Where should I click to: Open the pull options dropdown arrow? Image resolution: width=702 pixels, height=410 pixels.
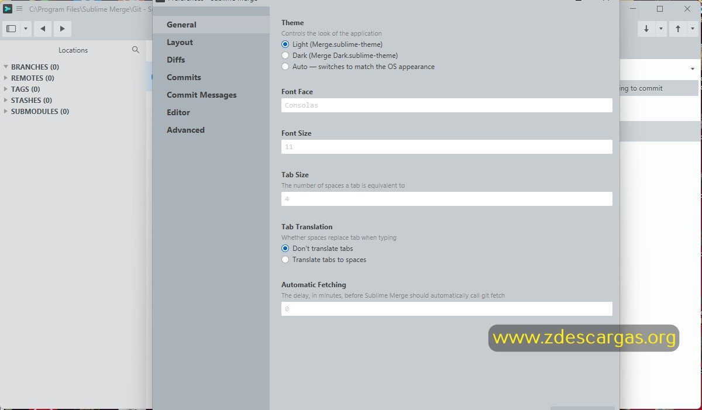[x=661, y=29]
